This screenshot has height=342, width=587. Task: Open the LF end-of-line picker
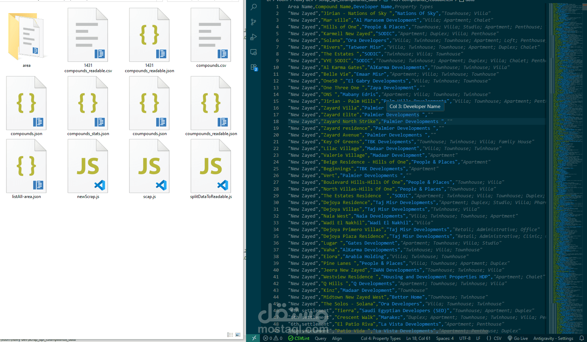478,338
